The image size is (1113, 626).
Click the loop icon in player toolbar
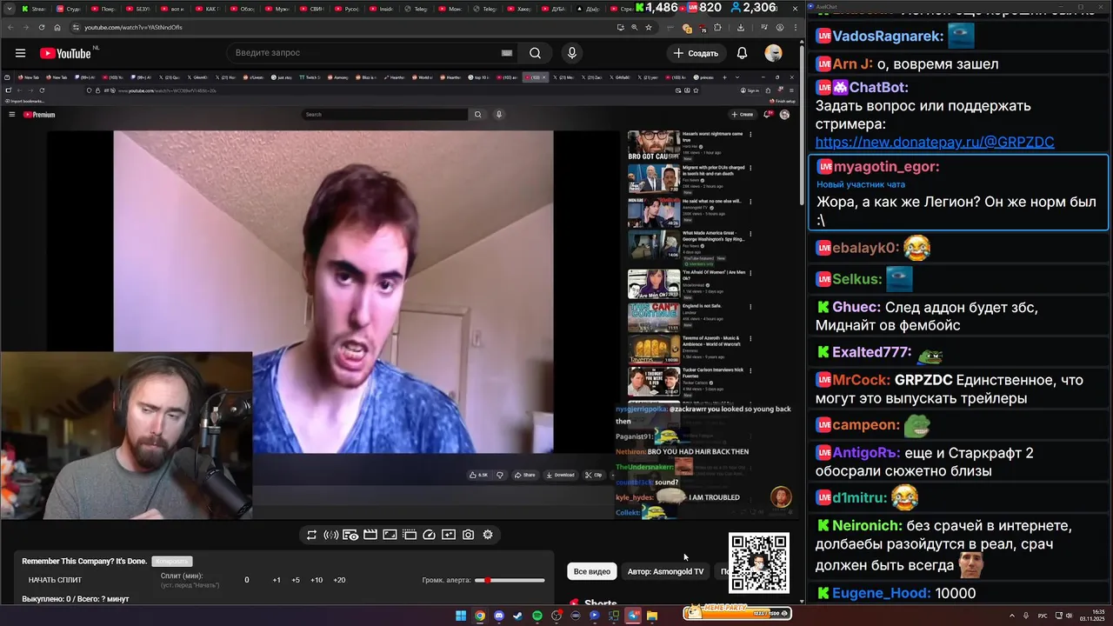(311, 535)
